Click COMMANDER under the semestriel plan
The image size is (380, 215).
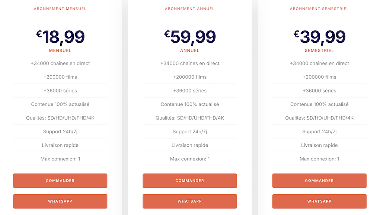[x=319, y=181]
